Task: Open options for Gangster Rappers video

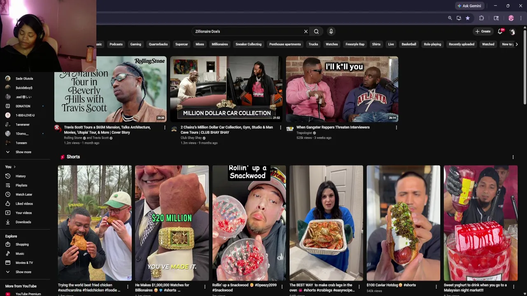Action: click(x=396, y=128)
